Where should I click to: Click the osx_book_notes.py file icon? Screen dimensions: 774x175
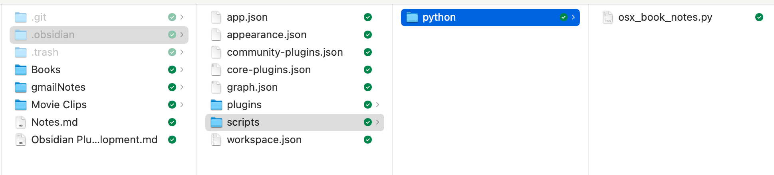click(608, 17)
